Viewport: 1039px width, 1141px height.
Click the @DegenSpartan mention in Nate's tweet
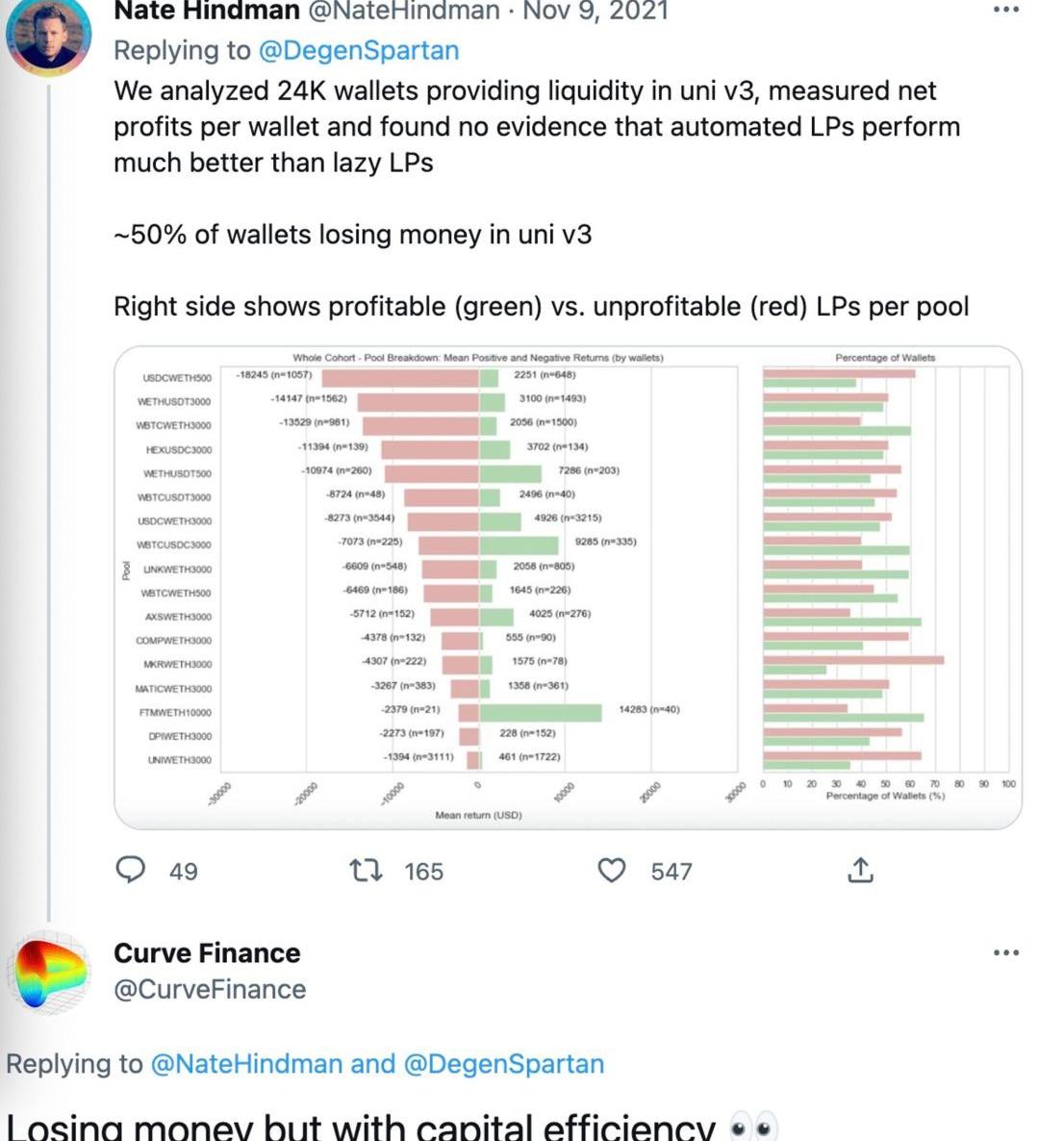pos(359,50)
